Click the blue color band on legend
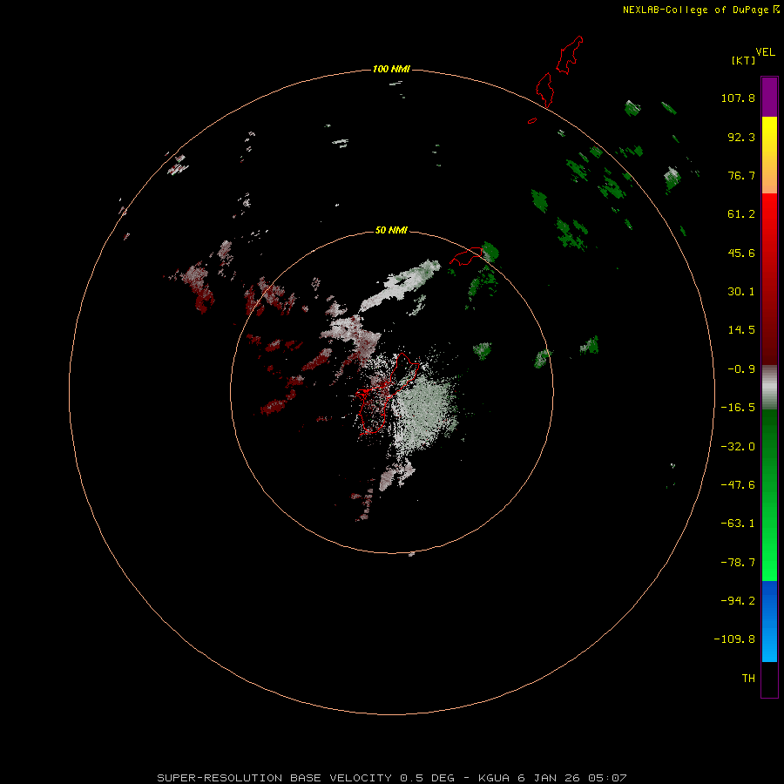784x784 pixels. 769,621
